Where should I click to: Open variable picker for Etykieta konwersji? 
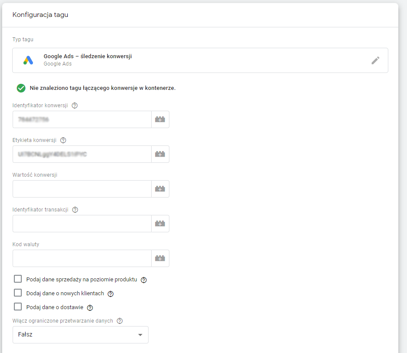(160, 154)
